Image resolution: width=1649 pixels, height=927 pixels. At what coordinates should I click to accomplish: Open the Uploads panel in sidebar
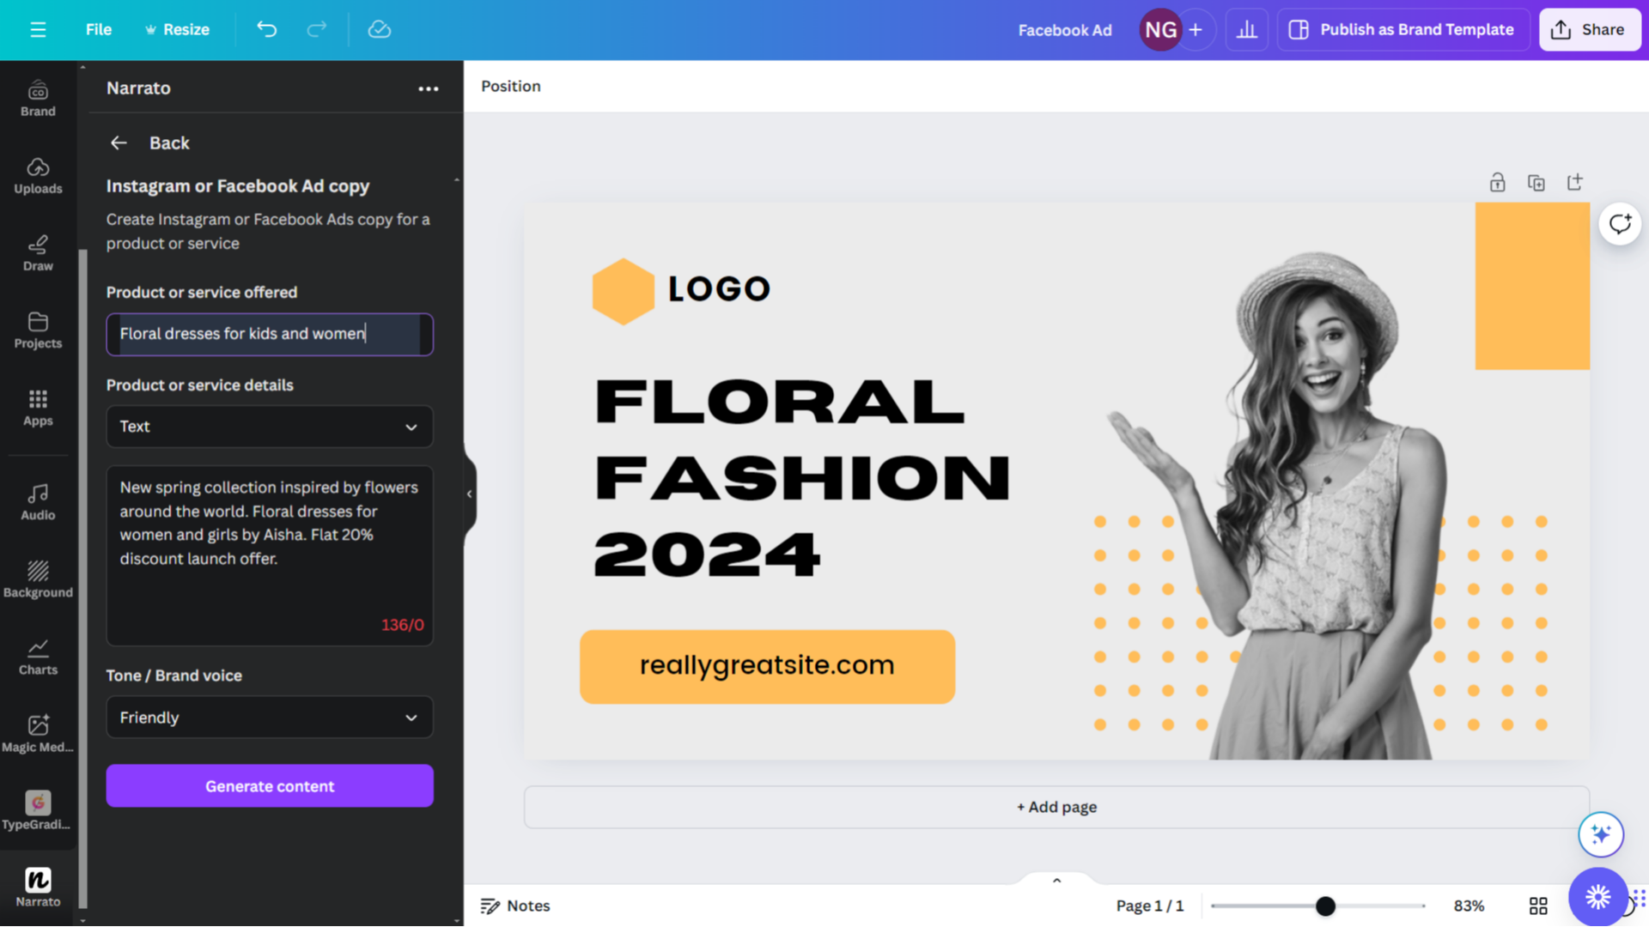pos(38,175)
